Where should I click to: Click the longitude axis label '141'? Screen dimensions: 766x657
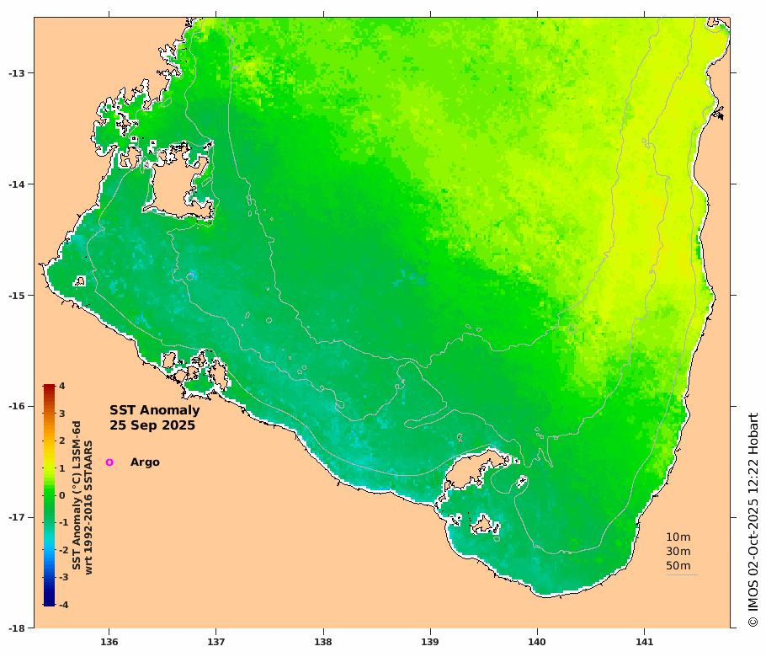644,642
